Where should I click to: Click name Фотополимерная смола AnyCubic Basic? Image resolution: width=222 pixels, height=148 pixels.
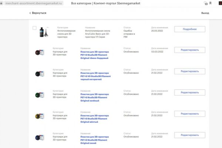point(97,34)
